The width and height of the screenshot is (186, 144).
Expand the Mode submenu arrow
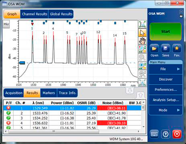click(x=178, y=110)
